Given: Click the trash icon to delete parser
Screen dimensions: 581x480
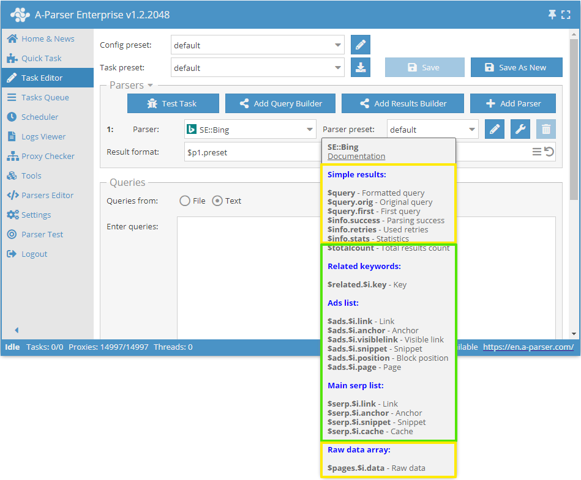Looking at the screenshot, I should click(x=546, y=129).
